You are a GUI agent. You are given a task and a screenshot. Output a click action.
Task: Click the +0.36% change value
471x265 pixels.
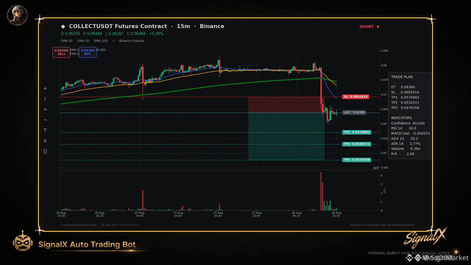pyautogui.click(x=156, y=34)
